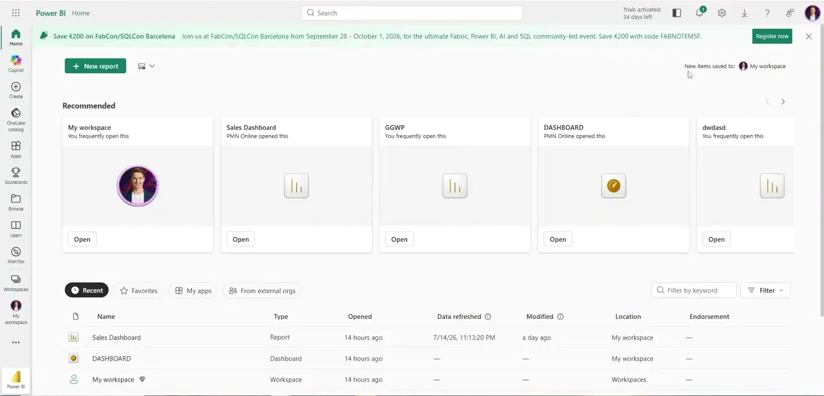This screenshot has width=824, height=396.
Task: Show more sidebar options ellipsis
Action: click(x=15, y=343)
